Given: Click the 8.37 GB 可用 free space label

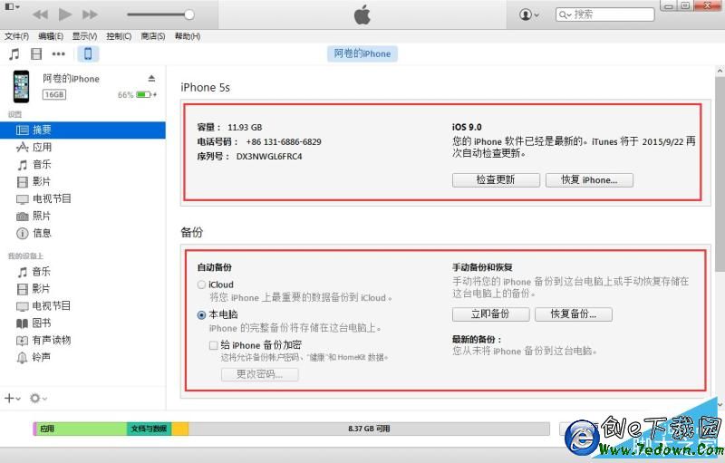Looking at the screenshot, I should (369, 429).
